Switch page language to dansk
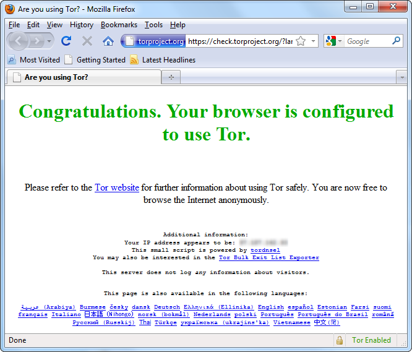Image resolution: width=412 pixels, height=352 pixels. click(141, 307)
